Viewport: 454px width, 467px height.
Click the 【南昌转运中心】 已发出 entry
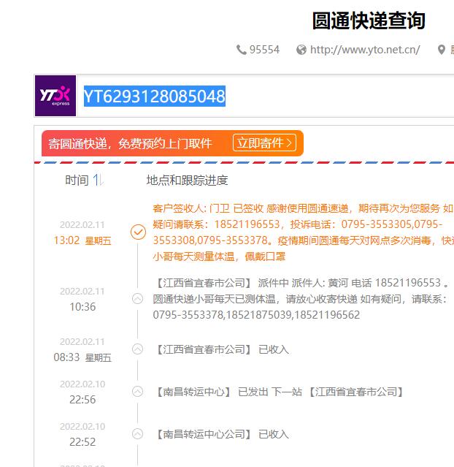(x=279, y=392)
